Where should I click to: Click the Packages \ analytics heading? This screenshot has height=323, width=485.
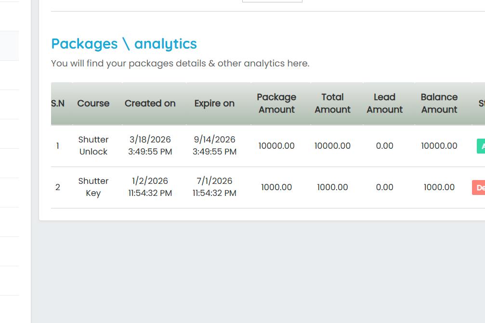click(124, 44)
